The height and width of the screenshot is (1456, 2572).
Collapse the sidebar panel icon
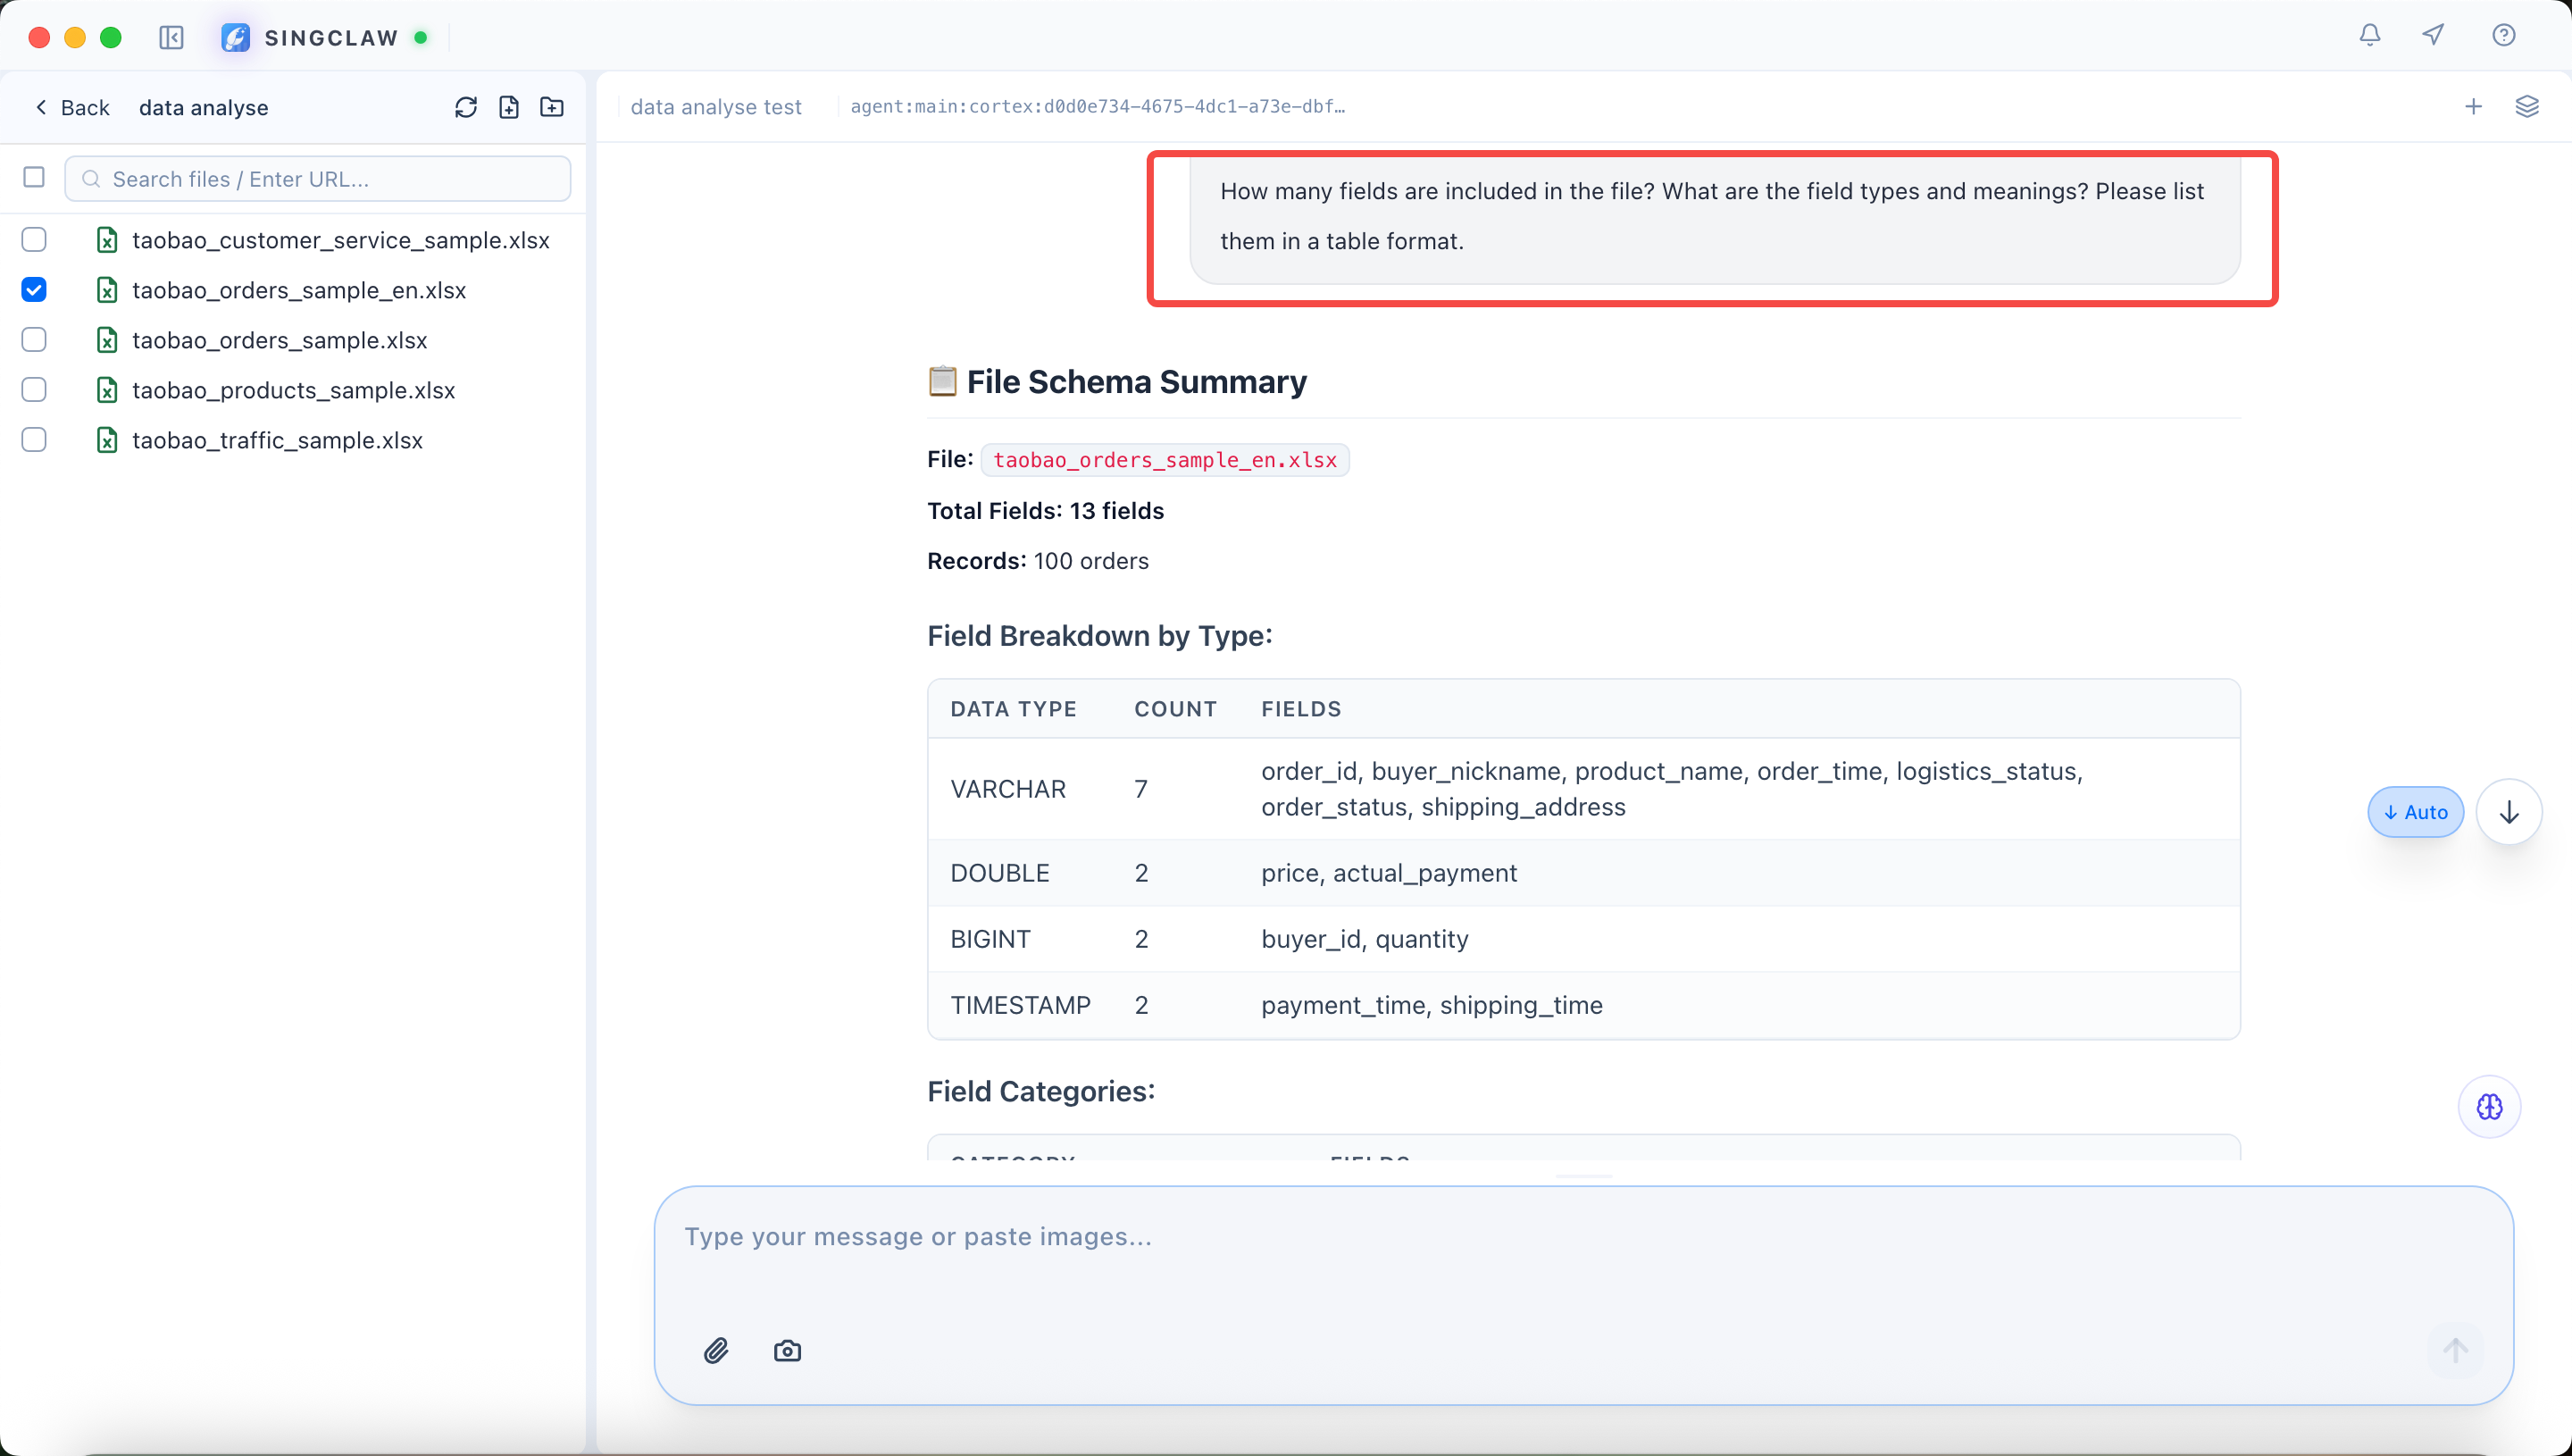pos(171,38)
